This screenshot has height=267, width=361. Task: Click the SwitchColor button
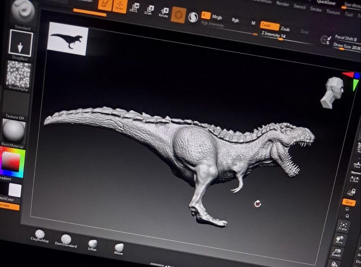tap(7, 199)
